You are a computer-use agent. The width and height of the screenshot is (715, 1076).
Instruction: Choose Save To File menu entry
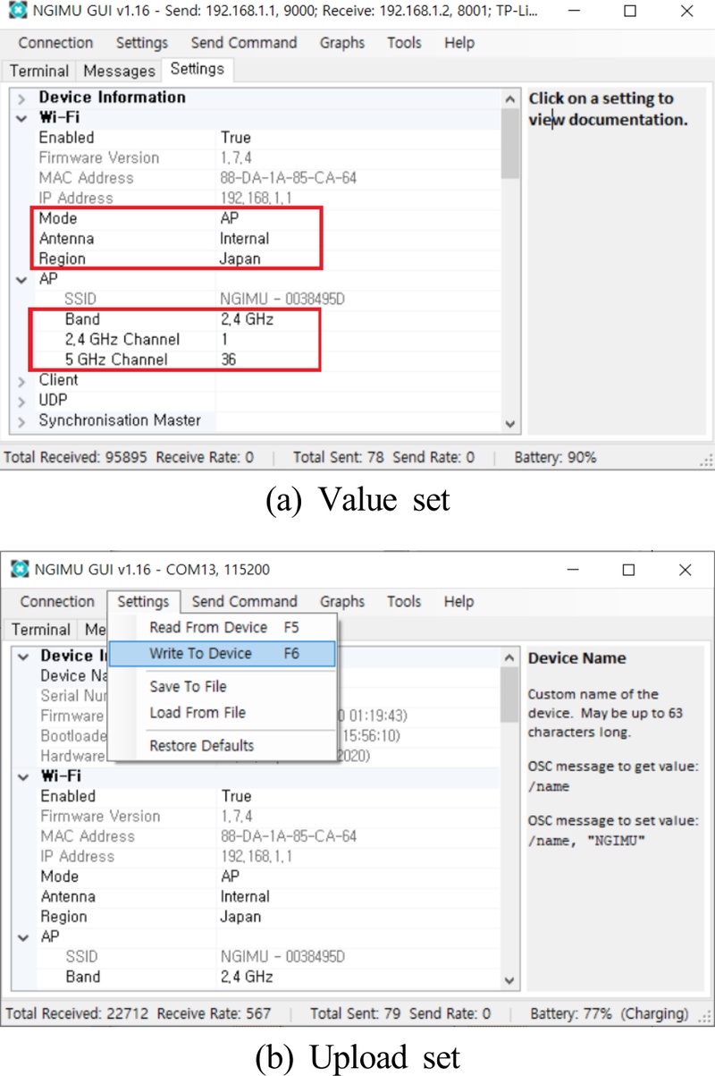point(222,687)
